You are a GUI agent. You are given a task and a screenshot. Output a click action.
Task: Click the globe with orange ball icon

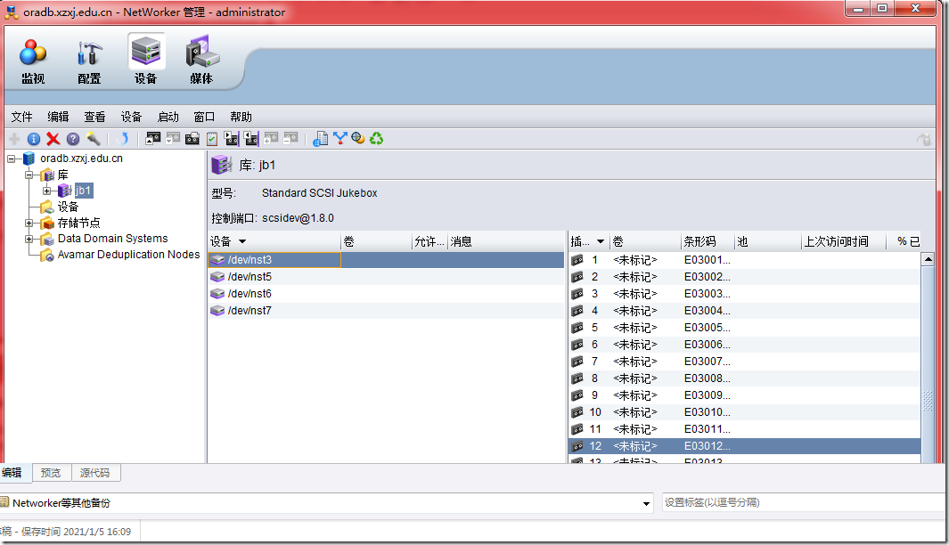tap(357, 139)
